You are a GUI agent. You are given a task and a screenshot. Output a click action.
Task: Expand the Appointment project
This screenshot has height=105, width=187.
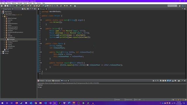coord(1,11)
